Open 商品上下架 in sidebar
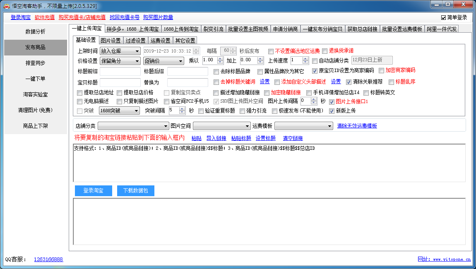Screen dimensions: 476x269 (36, 126)
